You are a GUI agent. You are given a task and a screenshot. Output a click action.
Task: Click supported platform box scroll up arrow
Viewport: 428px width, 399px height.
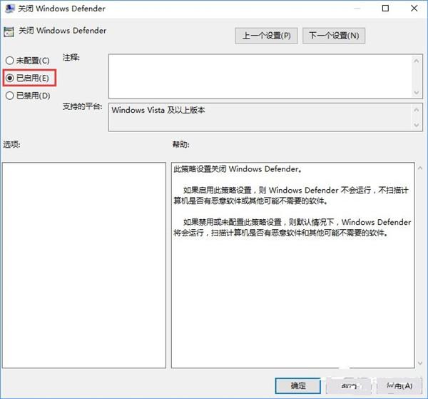point(417,110)
